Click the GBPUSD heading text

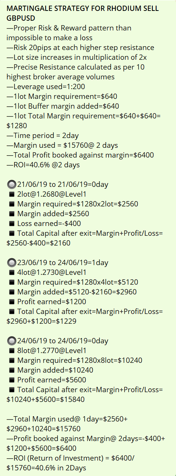click(21, 18)
